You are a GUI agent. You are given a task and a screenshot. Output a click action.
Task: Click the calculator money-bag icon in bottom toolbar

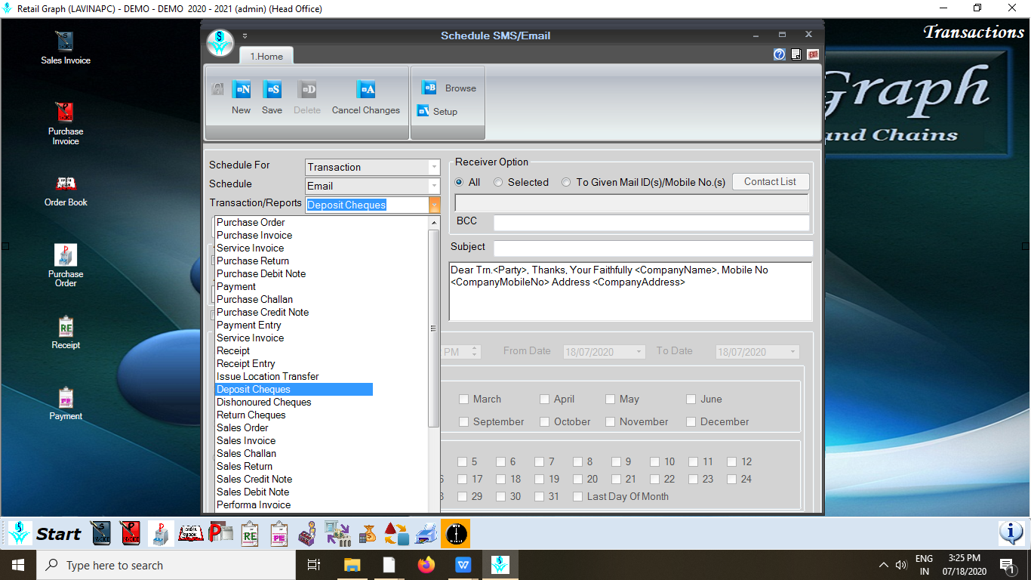tap(368, 533)
